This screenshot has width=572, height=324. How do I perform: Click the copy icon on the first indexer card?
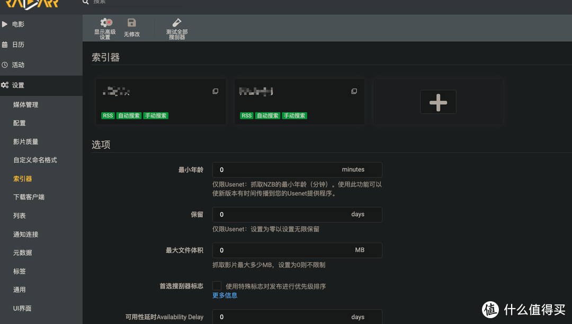tap(215, 91)
